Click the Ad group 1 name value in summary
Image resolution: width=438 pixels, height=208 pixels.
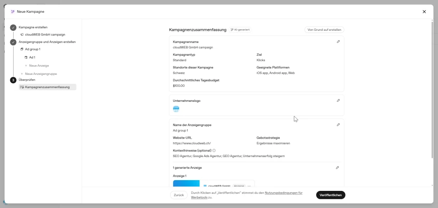[181, 131]
